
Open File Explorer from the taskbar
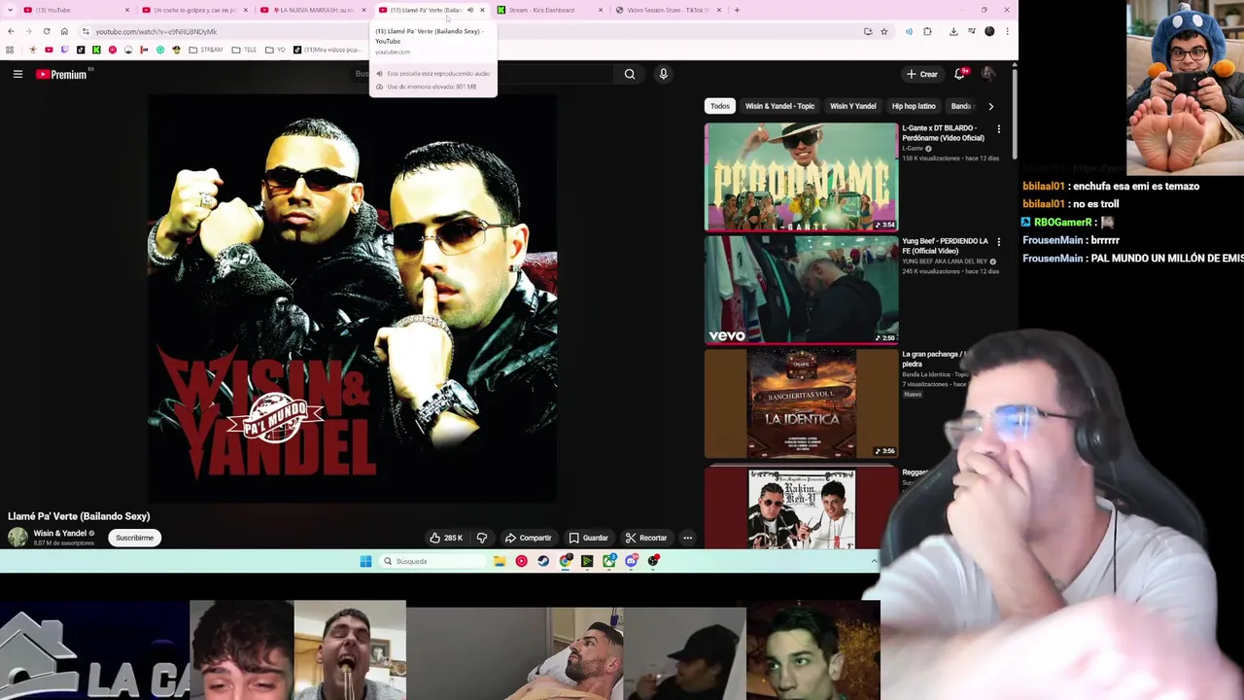click(x=500, y=561)
